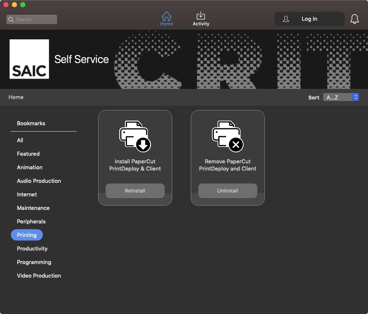Screen dimensions: 368x314
Task: Click the Reinstall button for PaperCut PrintDeploy
Action: [x=135, y=191]
